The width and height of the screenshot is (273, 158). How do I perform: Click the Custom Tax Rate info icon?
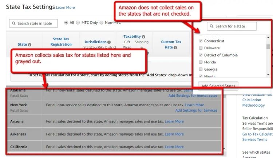[x=175, y=47]
